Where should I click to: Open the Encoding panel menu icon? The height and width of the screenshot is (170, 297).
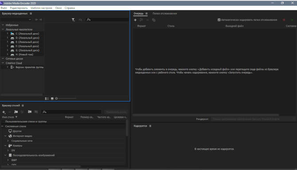150,126
